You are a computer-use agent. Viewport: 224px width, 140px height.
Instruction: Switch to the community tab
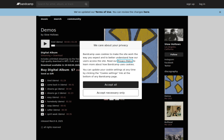point(74,19)
